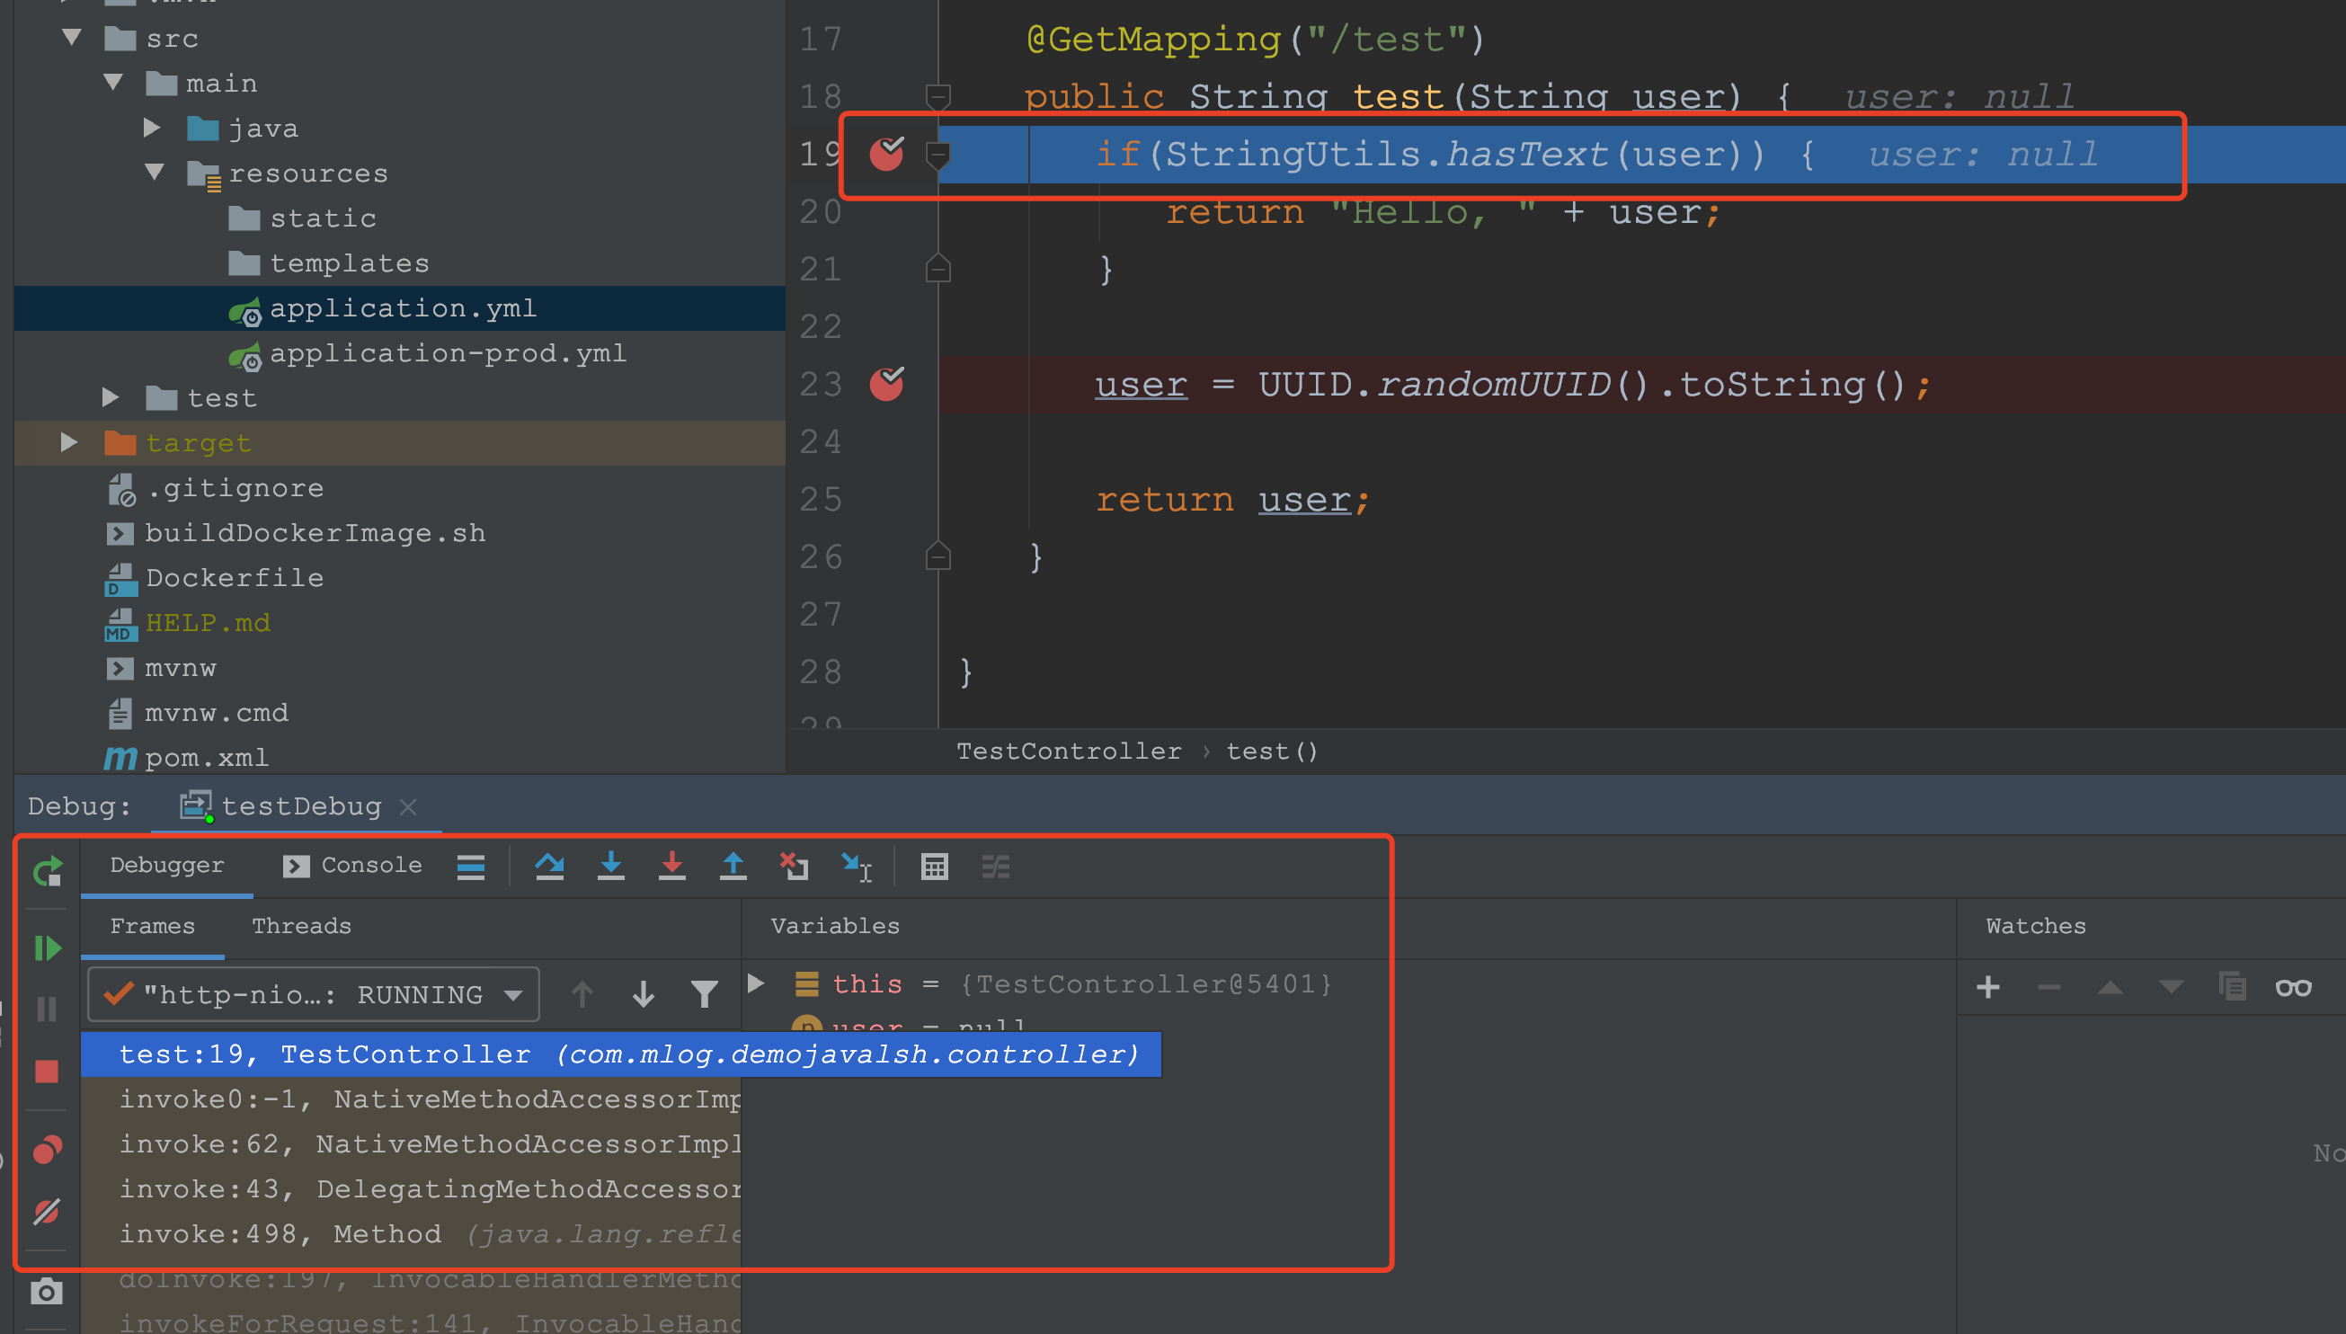Click the step out icon in debugger
The width and height of the screenshot is (2346, 1334).
pos(725,868)
